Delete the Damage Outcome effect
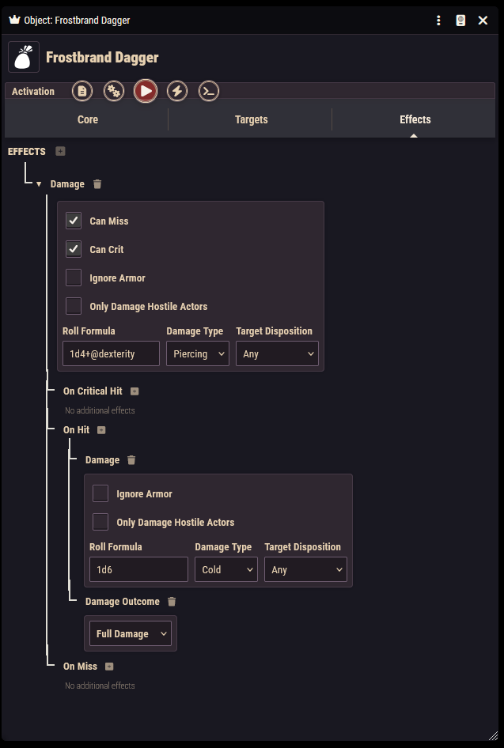This screenshot has width=504, height=748. [172, 602]
